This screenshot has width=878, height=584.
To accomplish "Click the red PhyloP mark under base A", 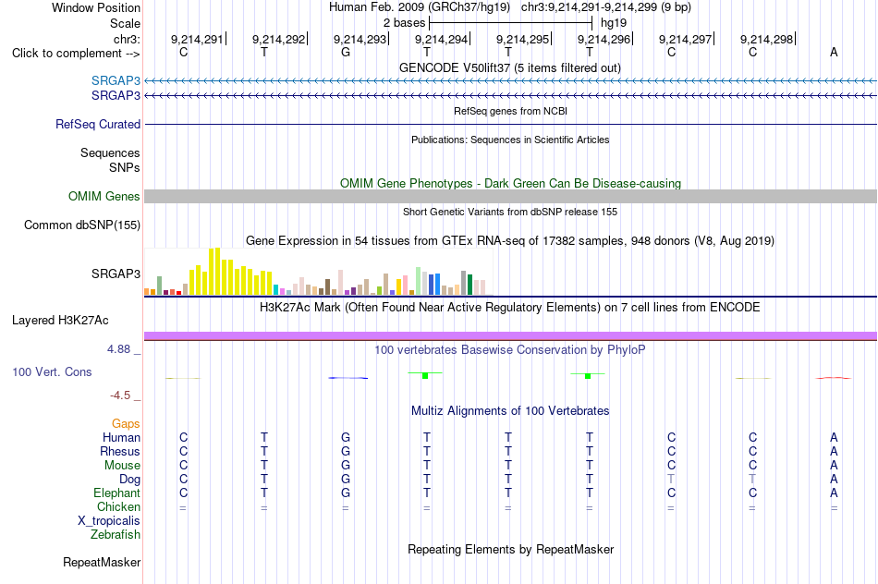I will tap(834, 378).
